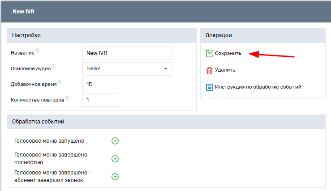Click the red trash bin icon

point(209,70)
